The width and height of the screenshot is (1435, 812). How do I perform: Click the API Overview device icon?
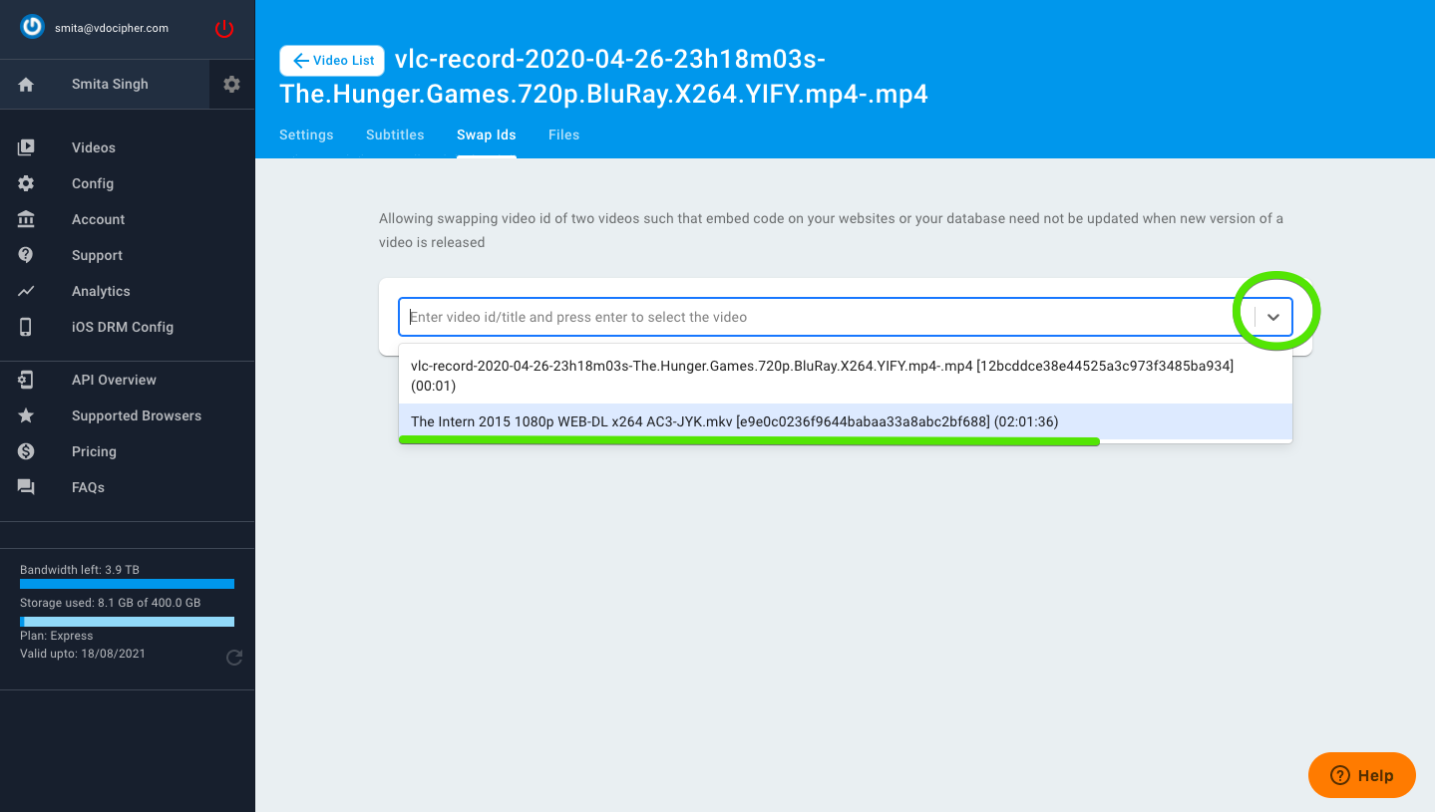(26, 380)
